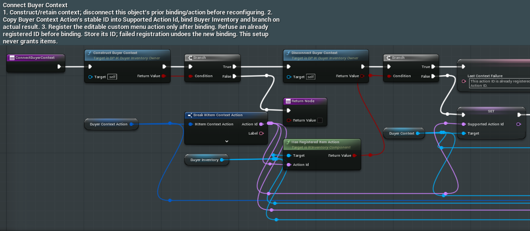Image resolution: width=530 pixels, height=231 pixels.
Task: Click exec input pin of second Branch
Action: (389, 67)
